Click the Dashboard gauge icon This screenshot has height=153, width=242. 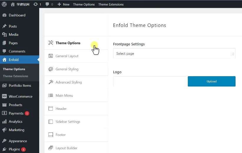(4, 15)
